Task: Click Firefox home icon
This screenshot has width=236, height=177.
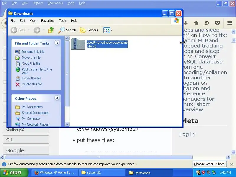Action: pos(196,23)
